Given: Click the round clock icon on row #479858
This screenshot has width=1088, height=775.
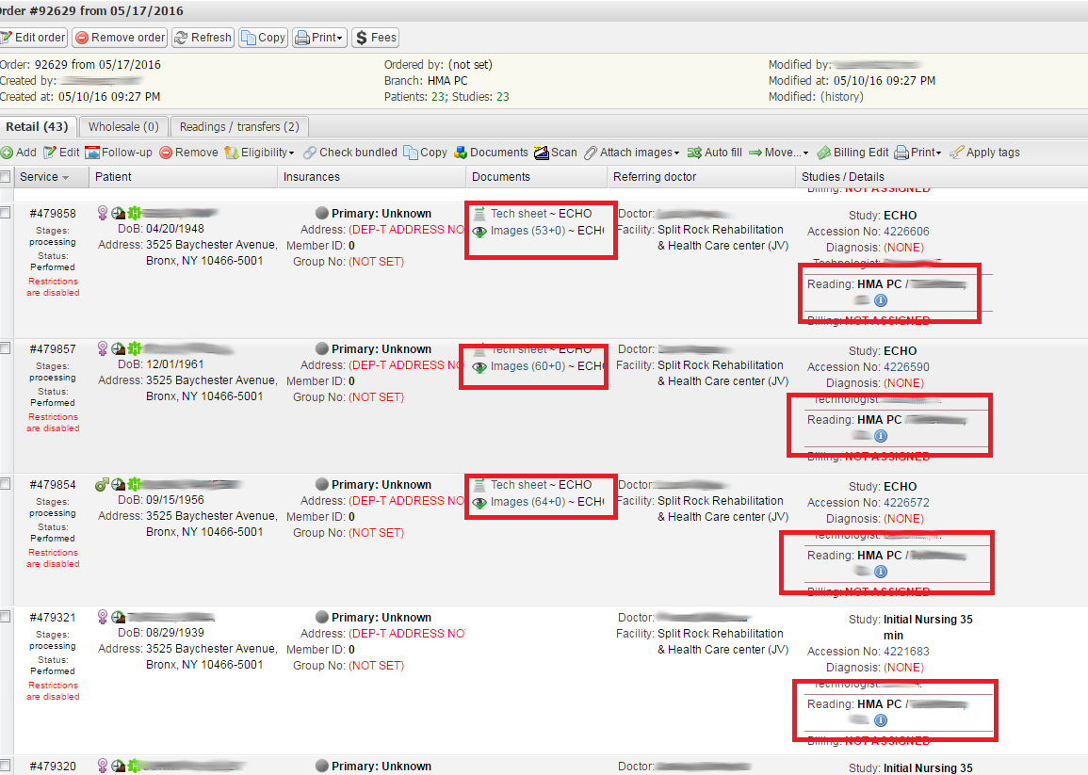Looking at the screenshot, I should (x=118, y=212).
